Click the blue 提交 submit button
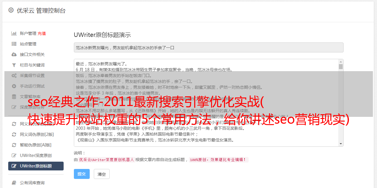 click(x=82, y=174)
